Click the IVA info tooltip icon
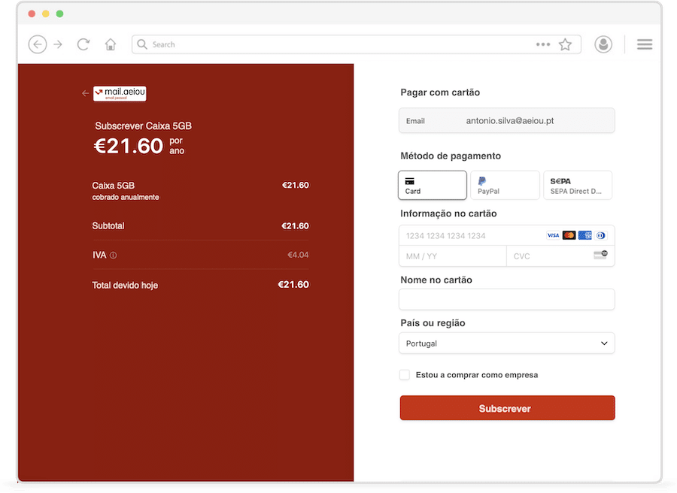 coord(114,256)
